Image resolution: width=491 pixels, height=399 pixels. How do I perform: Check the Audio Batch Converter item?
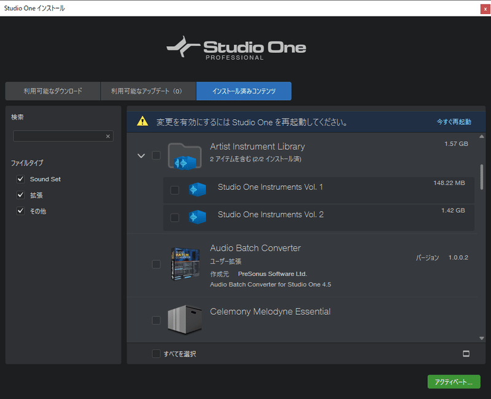pyautogui.click(x=156, y=263)
